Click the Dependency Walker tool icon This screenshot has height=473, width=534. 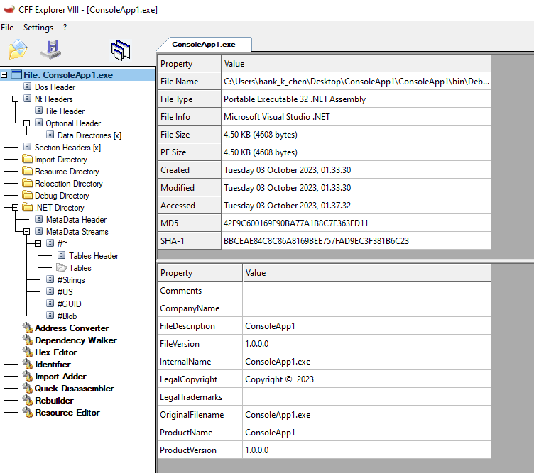[x=28, y=340]
